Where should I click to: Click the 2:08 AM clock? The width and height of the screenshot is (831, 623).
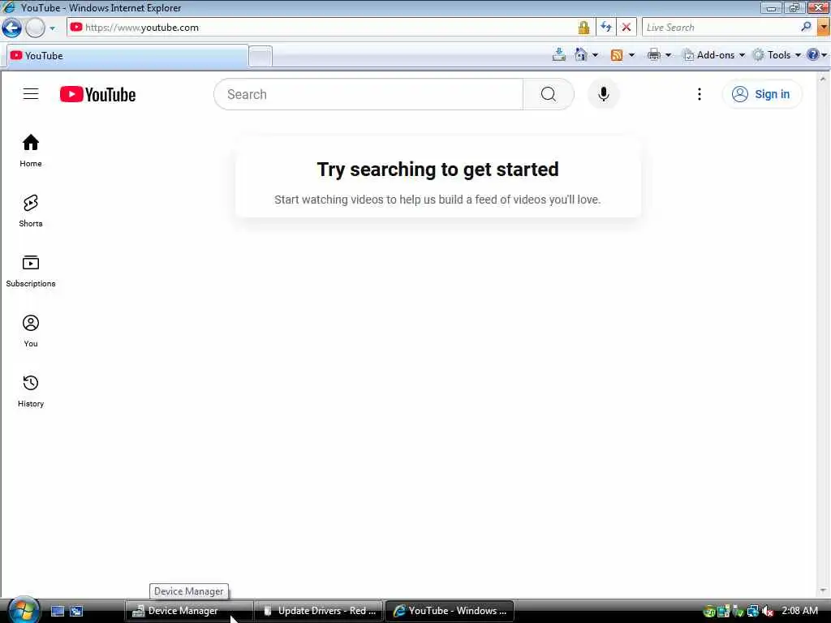(799, 611)
